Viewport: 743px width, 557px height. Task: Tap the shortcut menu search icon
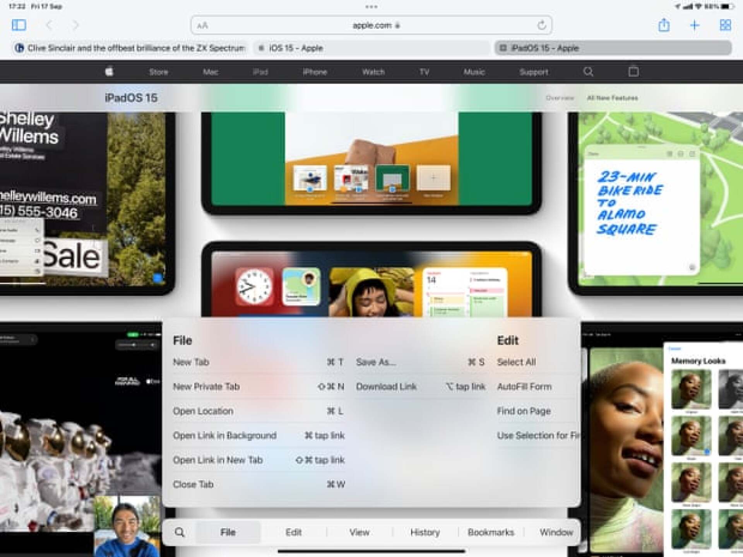click(180, 532)
